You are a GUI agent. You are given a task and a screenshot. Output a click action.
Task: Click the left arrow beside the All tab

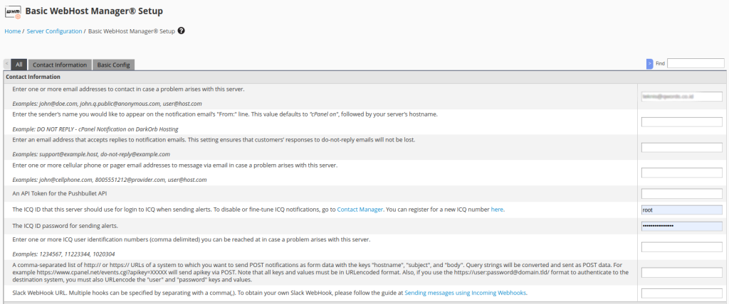click(x=7, y=64)
